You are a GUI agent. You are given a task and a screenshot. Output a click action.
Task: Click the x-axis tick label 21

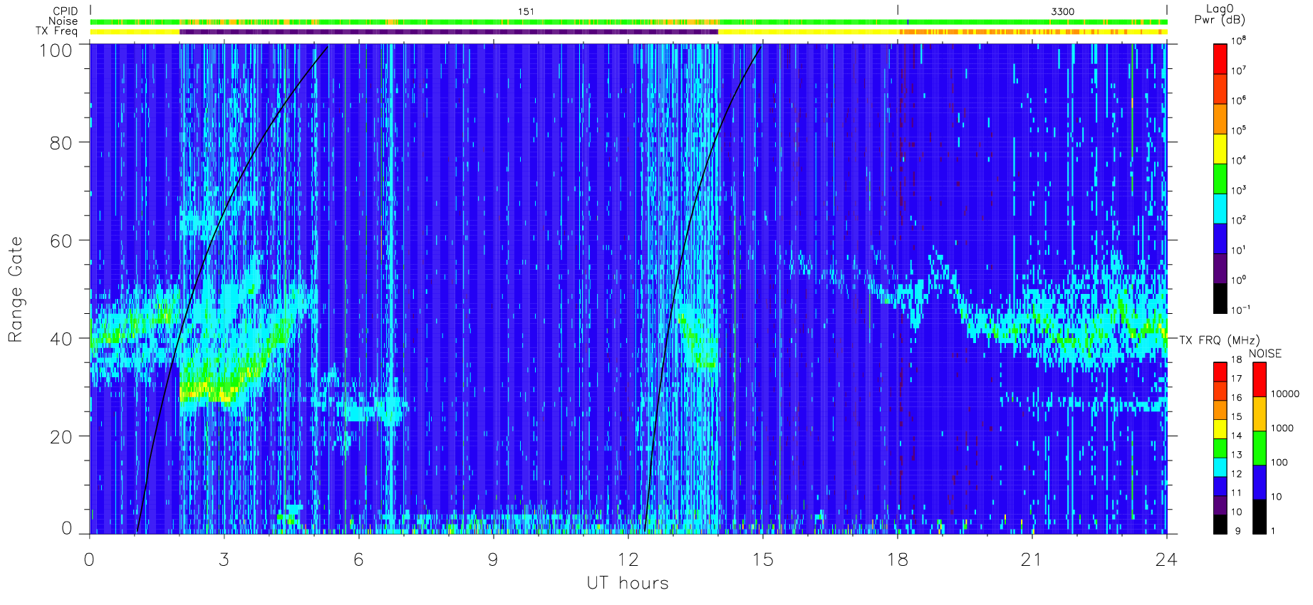point(1032,560)
